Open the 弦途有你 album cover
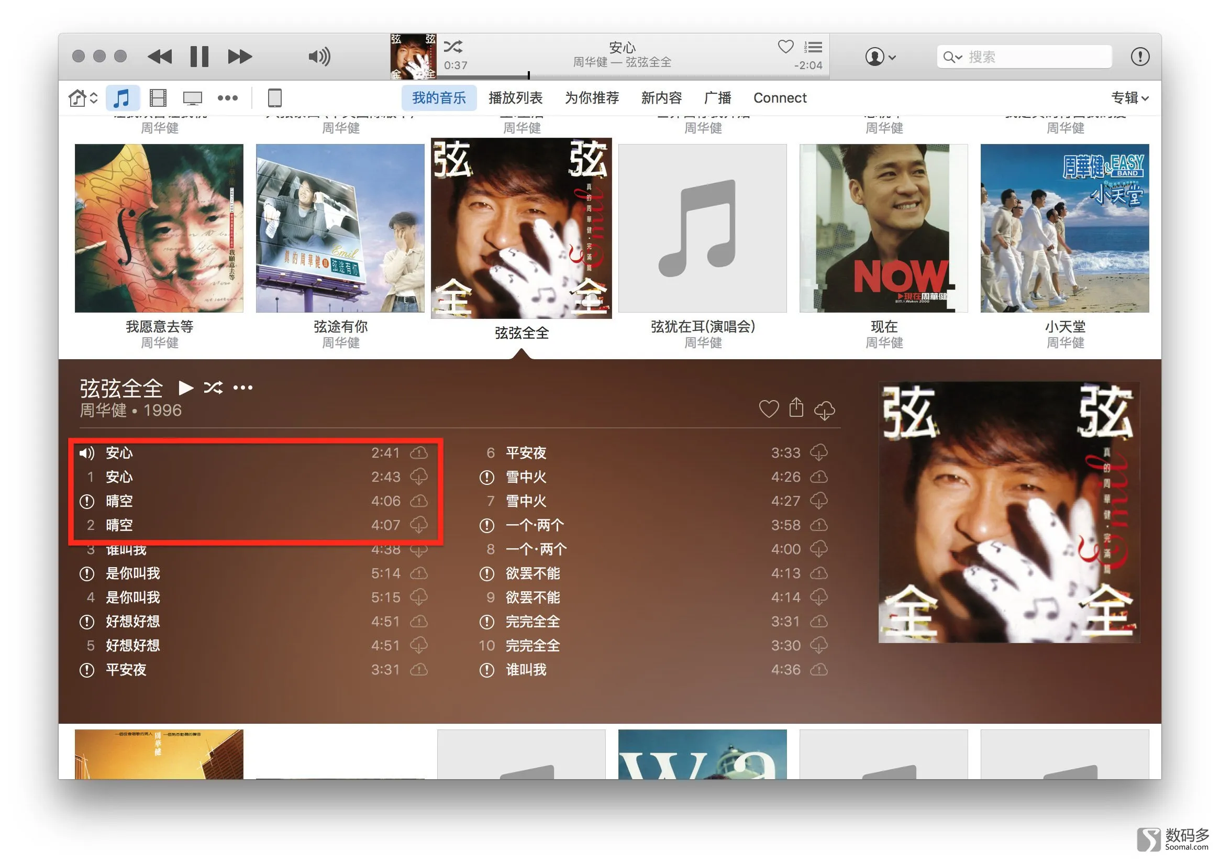 pyautogui.click(x=340, y=228)
